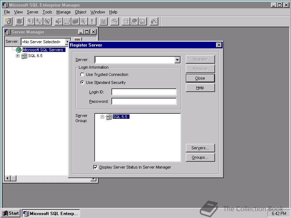Click the magic wand toolbar icon
This screenshot has height=218, width=291.
click(x=154, y=21)
